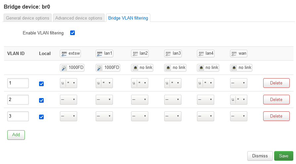Click the extsw 1000FD link status icon
This screenshot has width=296, height=164.
pyautogui.click(x=64, y=68)
